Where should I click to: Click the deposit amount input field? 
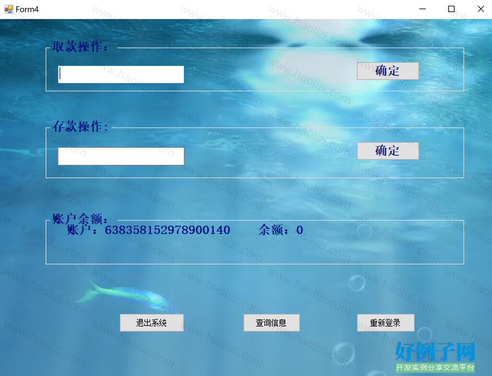121,156
